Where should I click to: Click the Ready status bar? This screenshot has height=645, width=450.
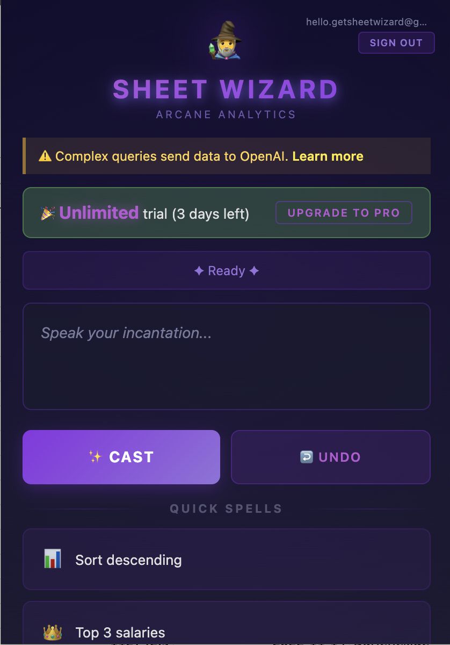coord(226,270)
